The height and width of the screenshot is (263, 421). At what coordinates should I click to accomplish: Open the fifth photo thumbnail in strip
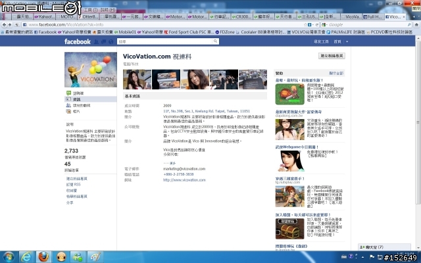tap(253, 80)
